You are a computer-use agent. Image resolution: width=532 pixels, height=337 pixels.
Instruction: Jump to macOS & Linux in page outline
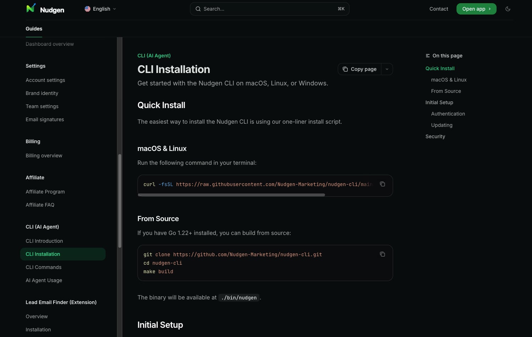coord(449,80)
